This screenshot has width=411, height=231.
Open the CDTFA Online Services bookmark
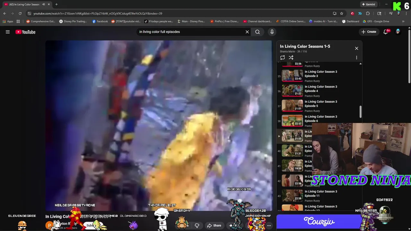[291, 21]
